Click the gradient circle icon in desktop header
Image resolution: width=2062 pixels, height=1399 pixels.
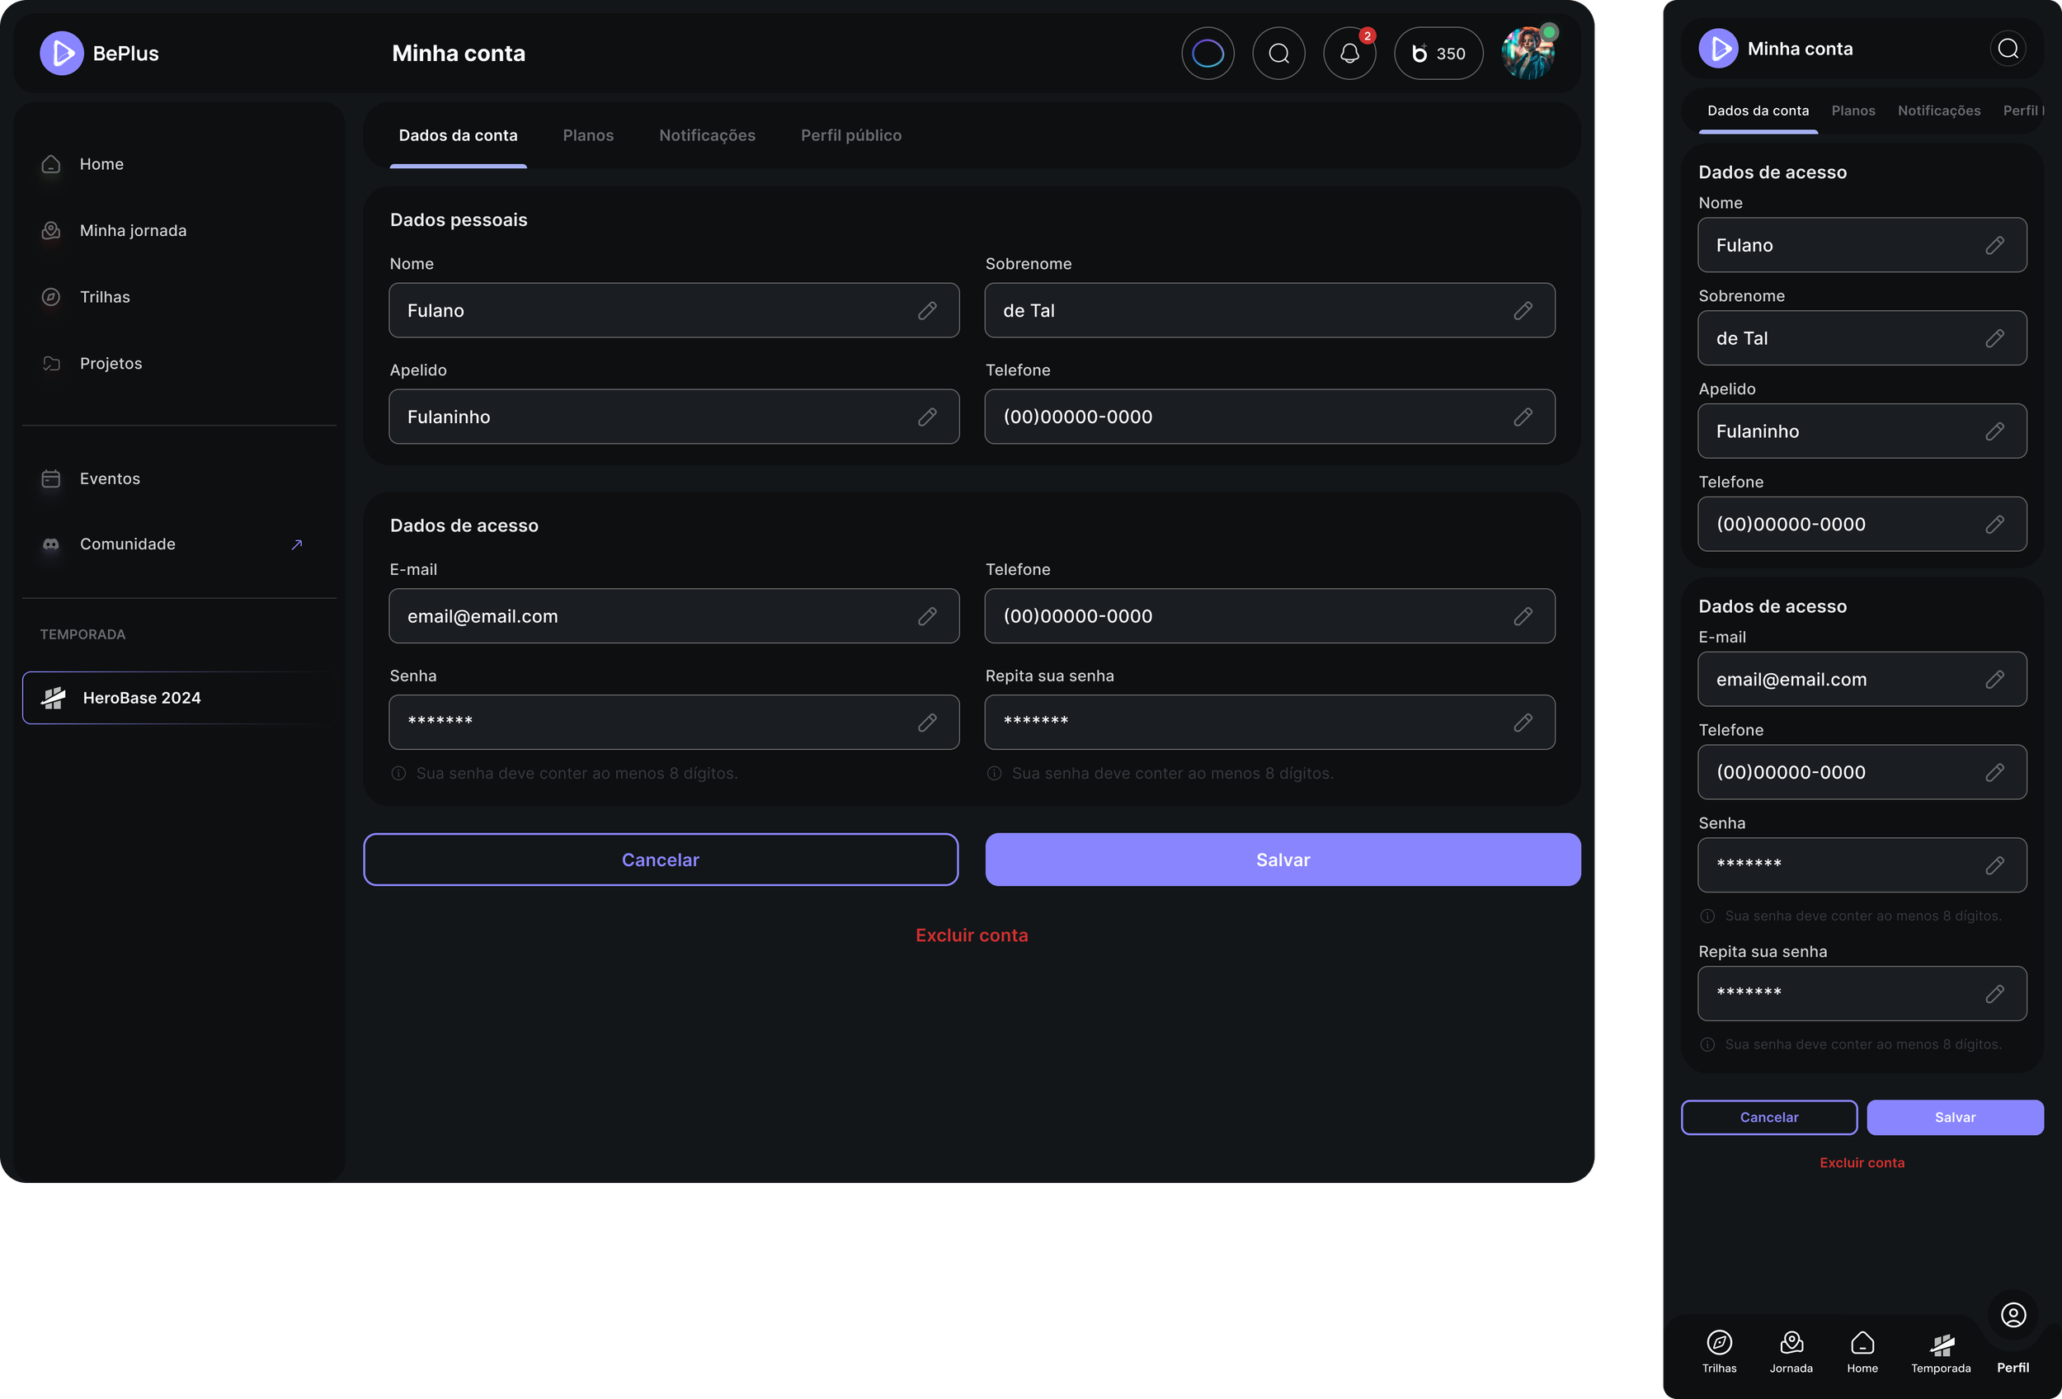coord(1208,54)
